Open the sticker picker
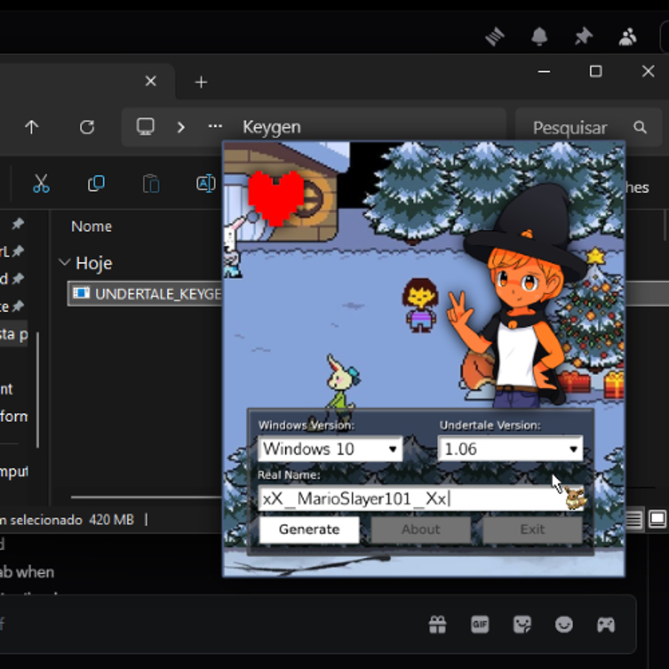This screenshot has width=669, height=669. click(522, 624)
